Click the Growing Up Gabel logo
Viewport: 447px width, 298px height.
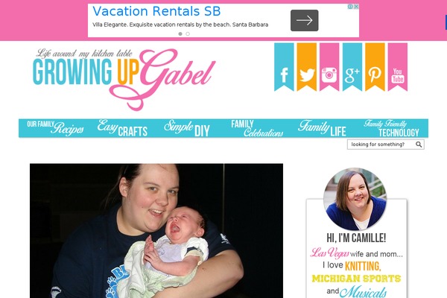tap(124, 78)
